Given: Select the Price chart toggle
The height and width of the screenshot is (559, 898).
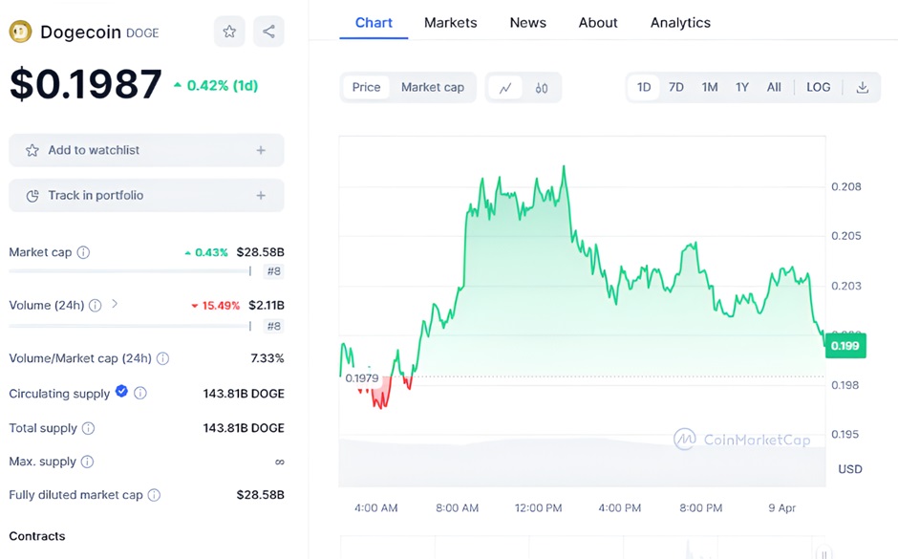Looking at the screenshot, I should click(366, 87).
